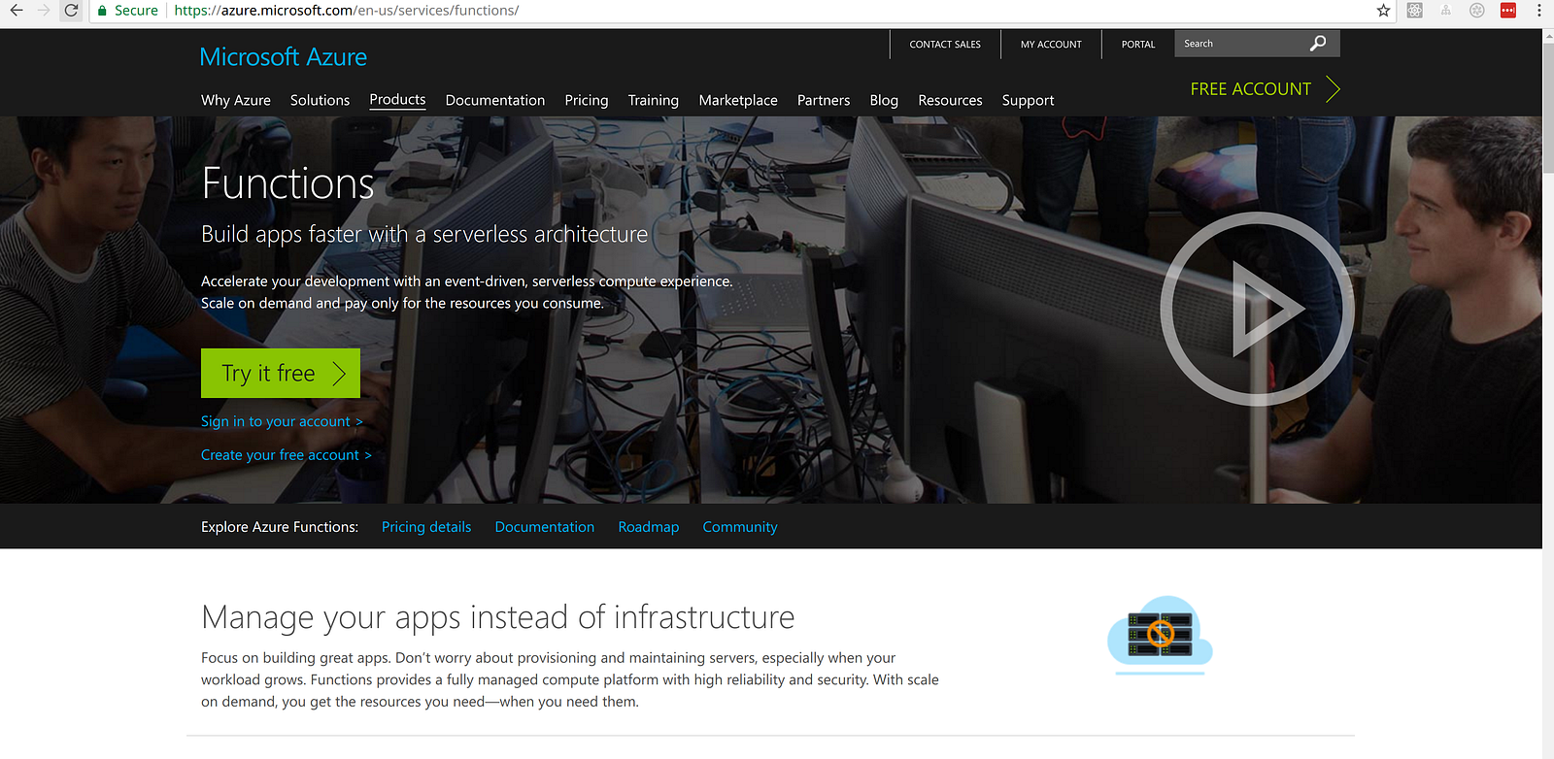Click the chevron next to FREE ACCOUNT
Image resolution: width=1554 pixels, height=759 pixels.
1334,89
